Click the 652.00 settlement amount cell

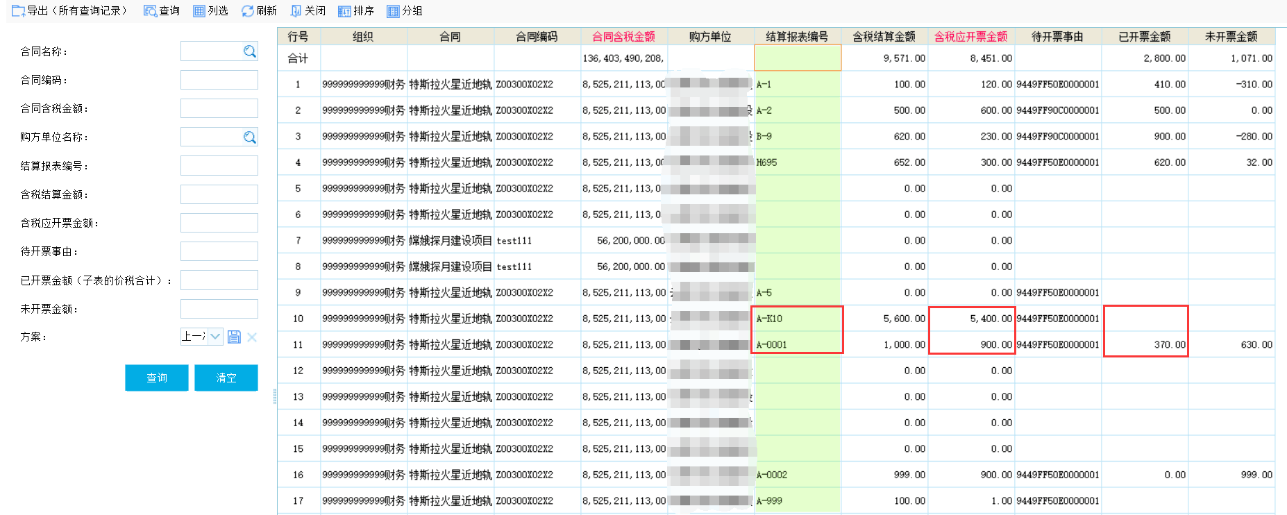884,162
